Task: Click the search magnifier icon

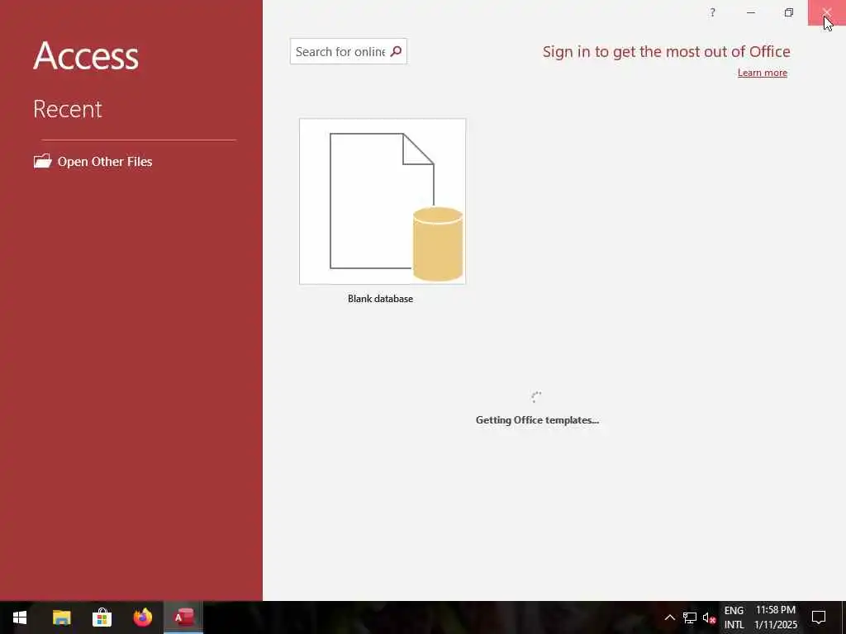Action: point(396,51)
